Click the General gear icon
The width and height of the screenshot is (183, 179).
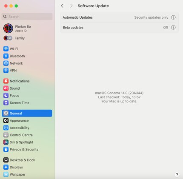(x=6, y=113)
